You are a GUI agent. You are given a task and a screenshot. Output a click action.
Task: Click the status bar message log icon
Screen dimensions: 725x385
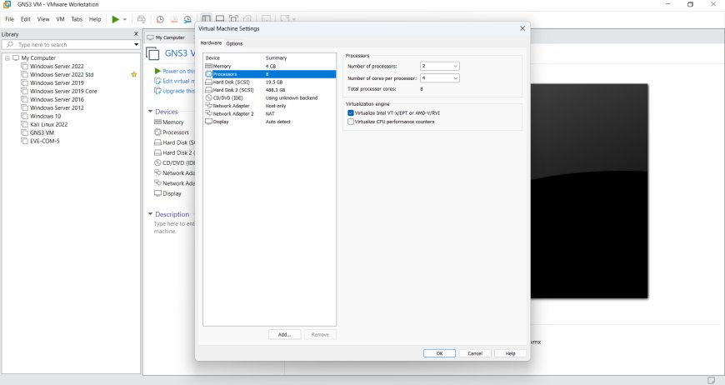(711, 380)
